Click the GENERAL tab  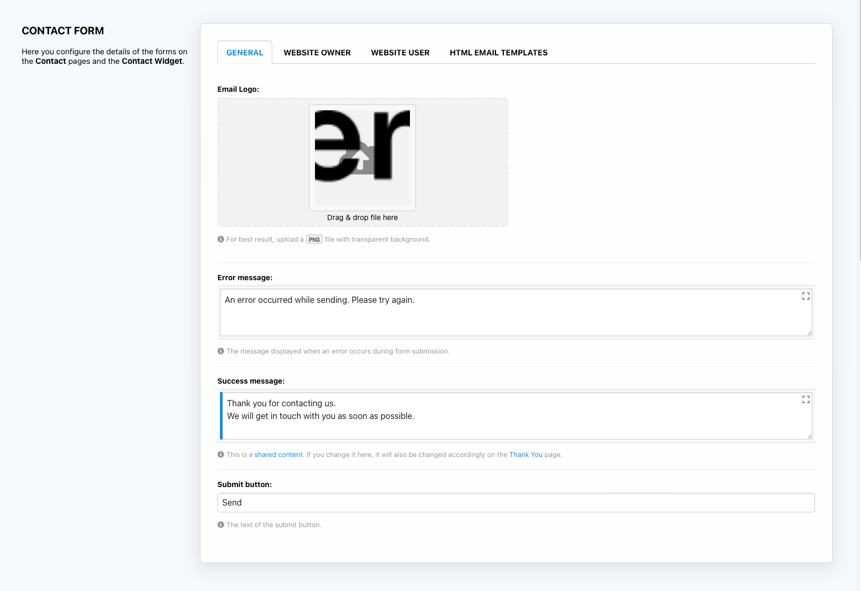coord(245,53)
